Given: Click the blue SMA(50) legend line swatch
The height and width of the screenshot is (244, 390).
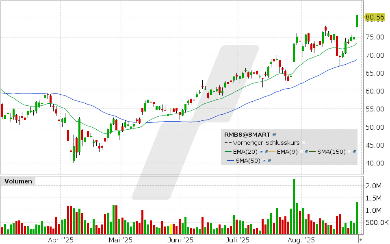Looking at the screenshot, I should point(231,160).
